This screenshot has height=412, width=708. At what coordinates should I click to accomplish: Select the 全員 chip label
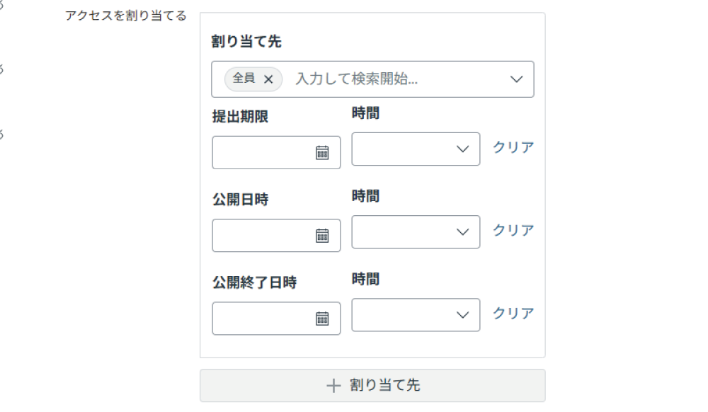[x=244, y=79]
